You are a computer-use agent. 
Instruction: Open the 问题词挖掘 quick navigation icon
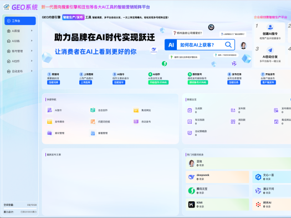93,121
